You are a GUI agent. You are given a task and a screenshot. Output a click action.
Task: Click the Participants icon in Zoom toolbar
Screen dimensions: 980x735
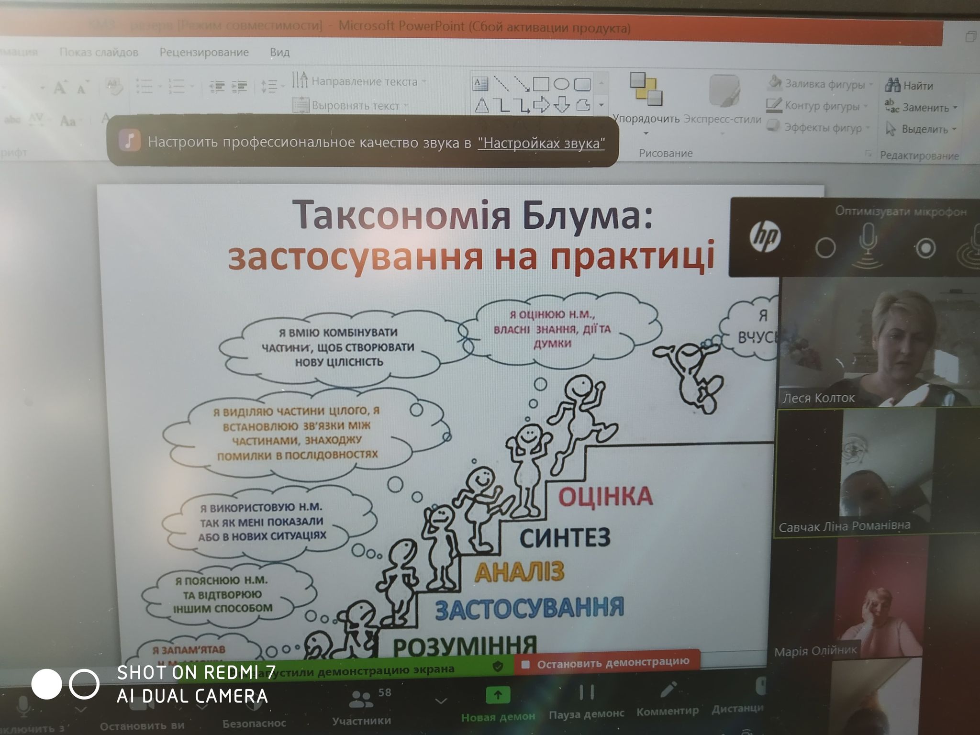360,699
